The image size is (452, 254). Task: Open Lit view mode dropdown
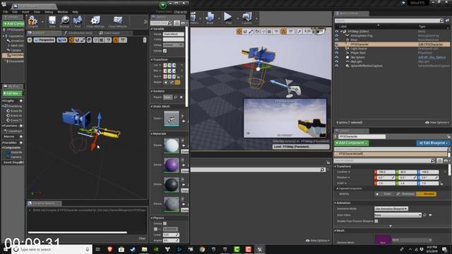pyautogui.click(x=62, y=40)
